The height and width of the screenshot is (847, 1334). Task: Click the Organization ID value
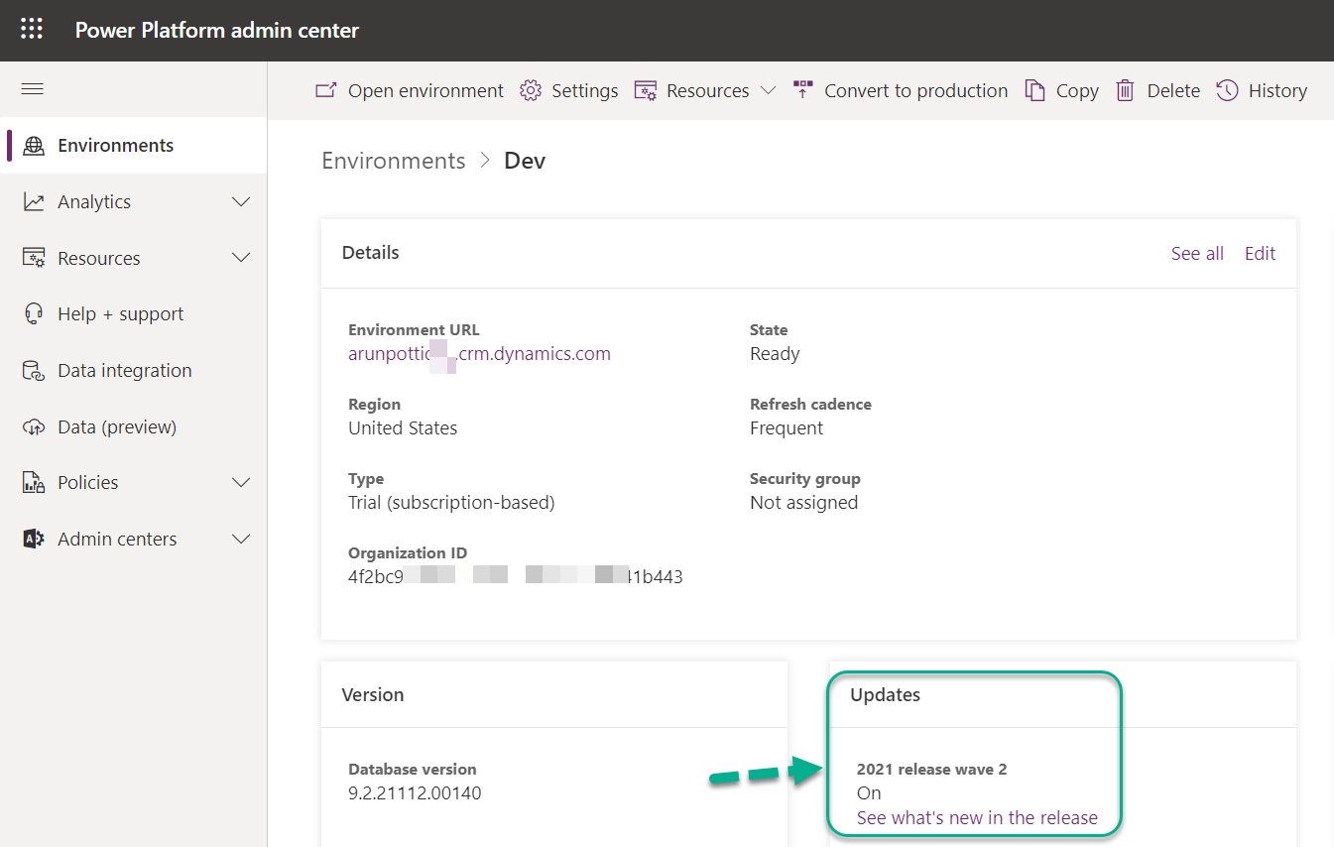pyautogui.click(x=516, y=576)
